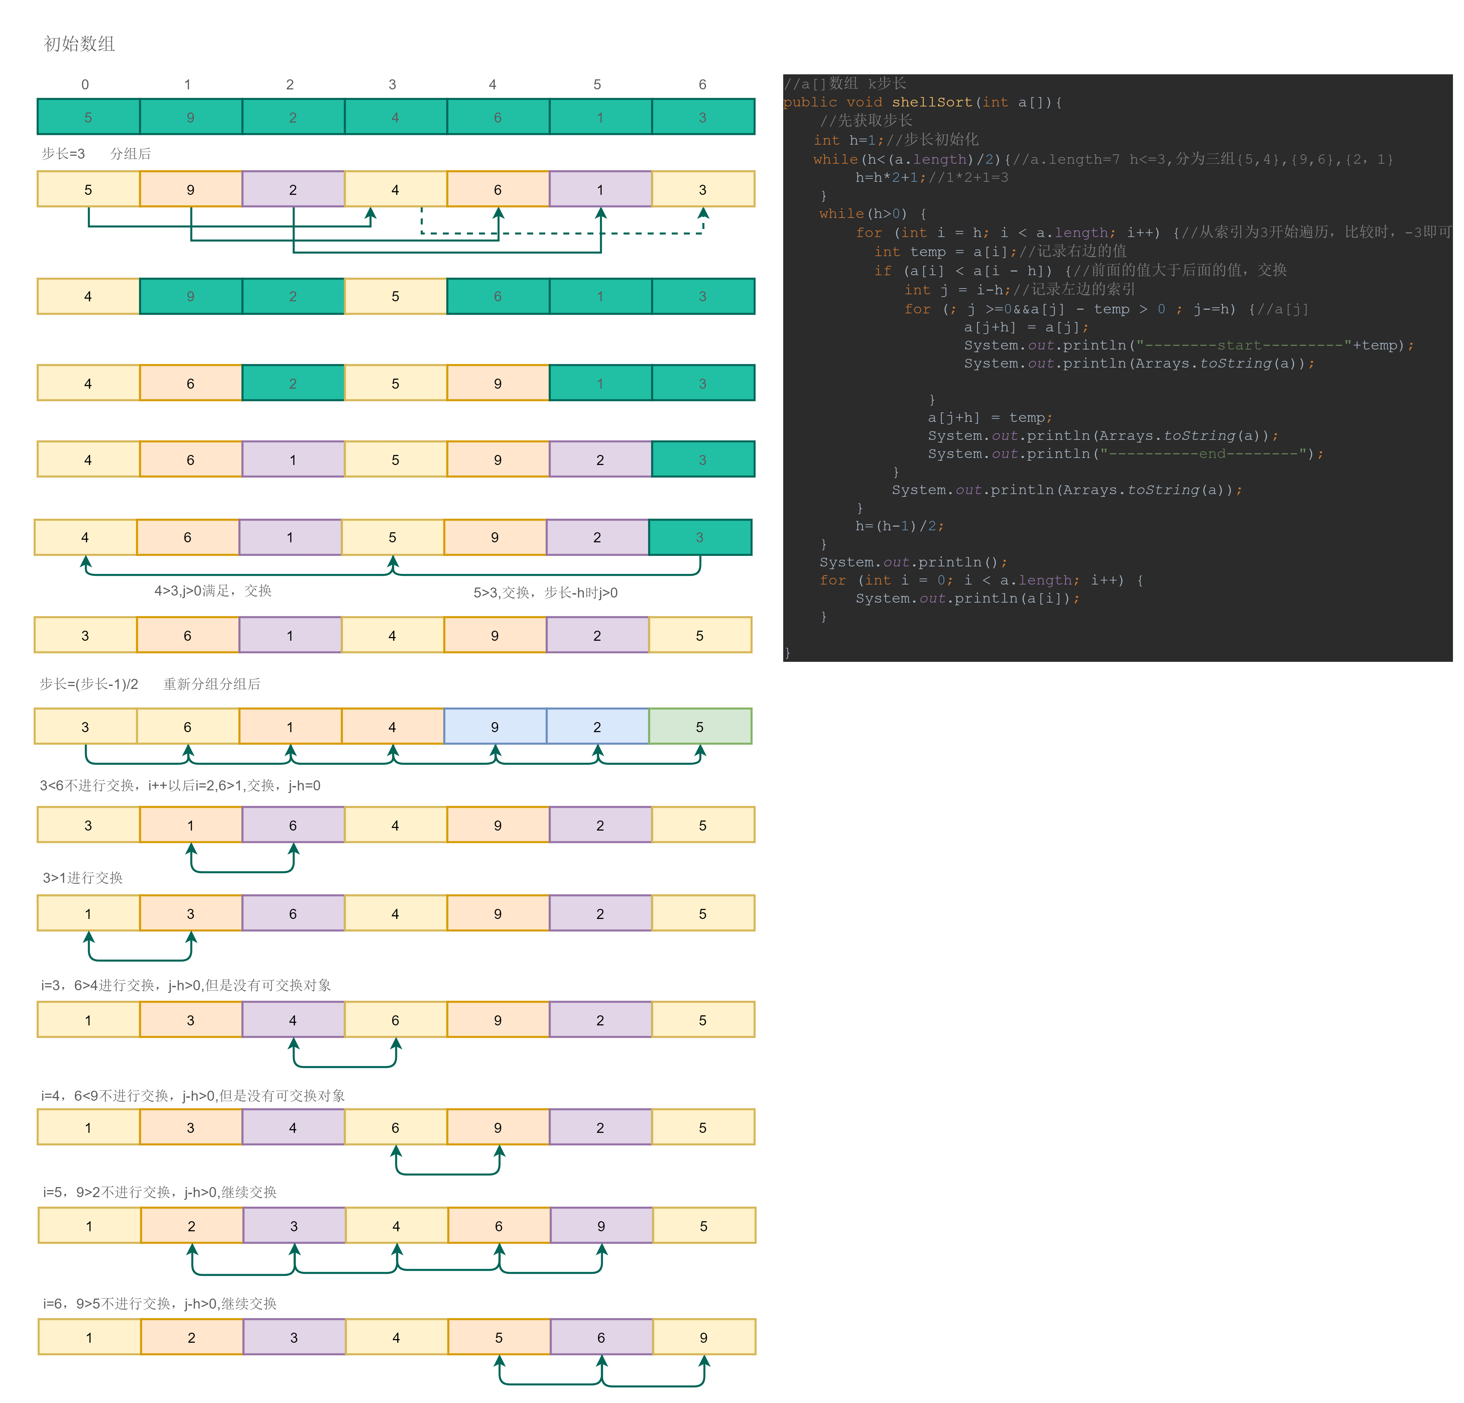Click the "int j = i-h;" code line
This screenshot has height=1403, width=1464.
(1020, 290)
